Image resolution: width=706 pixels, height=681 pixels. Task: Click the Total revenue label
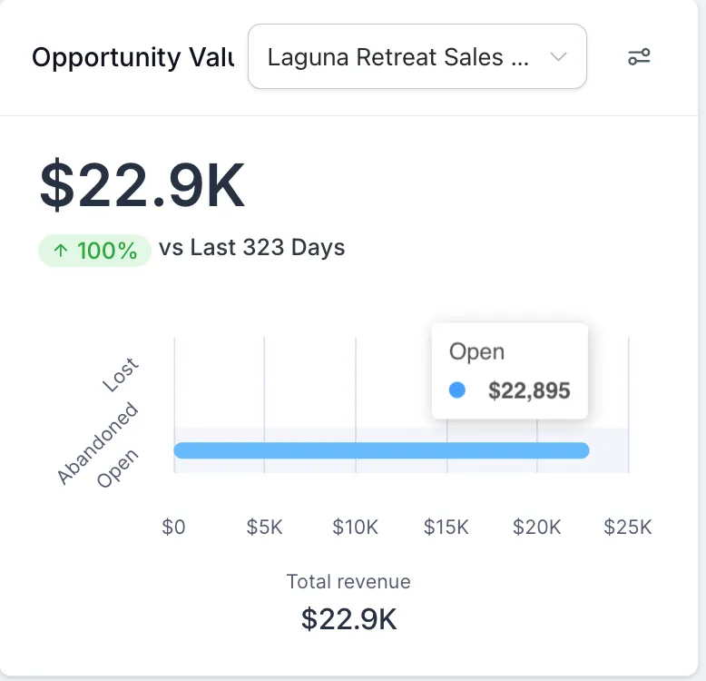[x=348, y=582]
